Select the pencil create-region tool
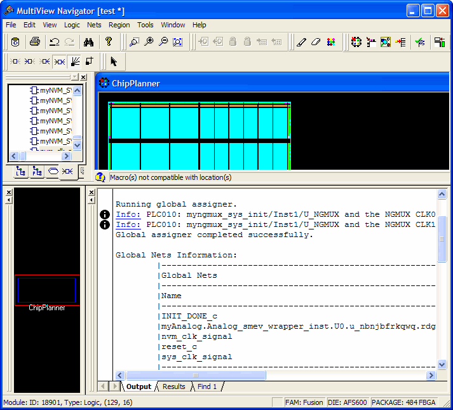Viewport: 453px width, 410px height. tap(301, 42)
